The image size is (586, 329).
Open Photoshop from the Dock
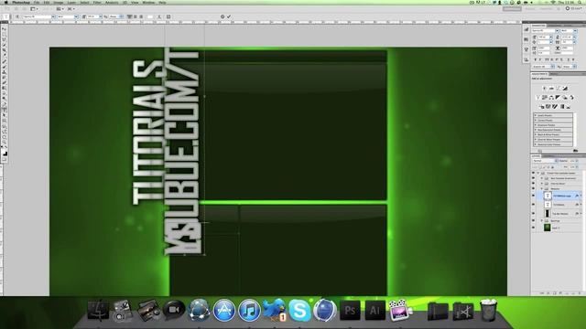click(x=350, y=311)
